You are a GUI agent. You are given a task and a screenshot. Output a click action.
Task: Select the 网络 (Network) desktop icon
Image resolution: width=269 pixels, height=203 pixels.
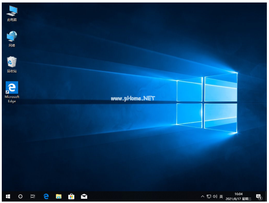[x=12, y=39]
